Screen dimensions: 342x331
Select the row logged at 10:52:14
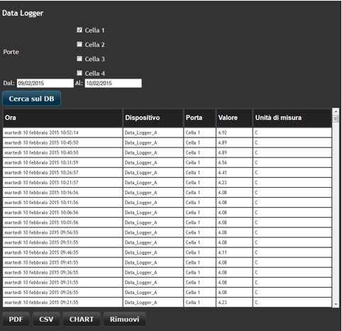coord(167,133)
